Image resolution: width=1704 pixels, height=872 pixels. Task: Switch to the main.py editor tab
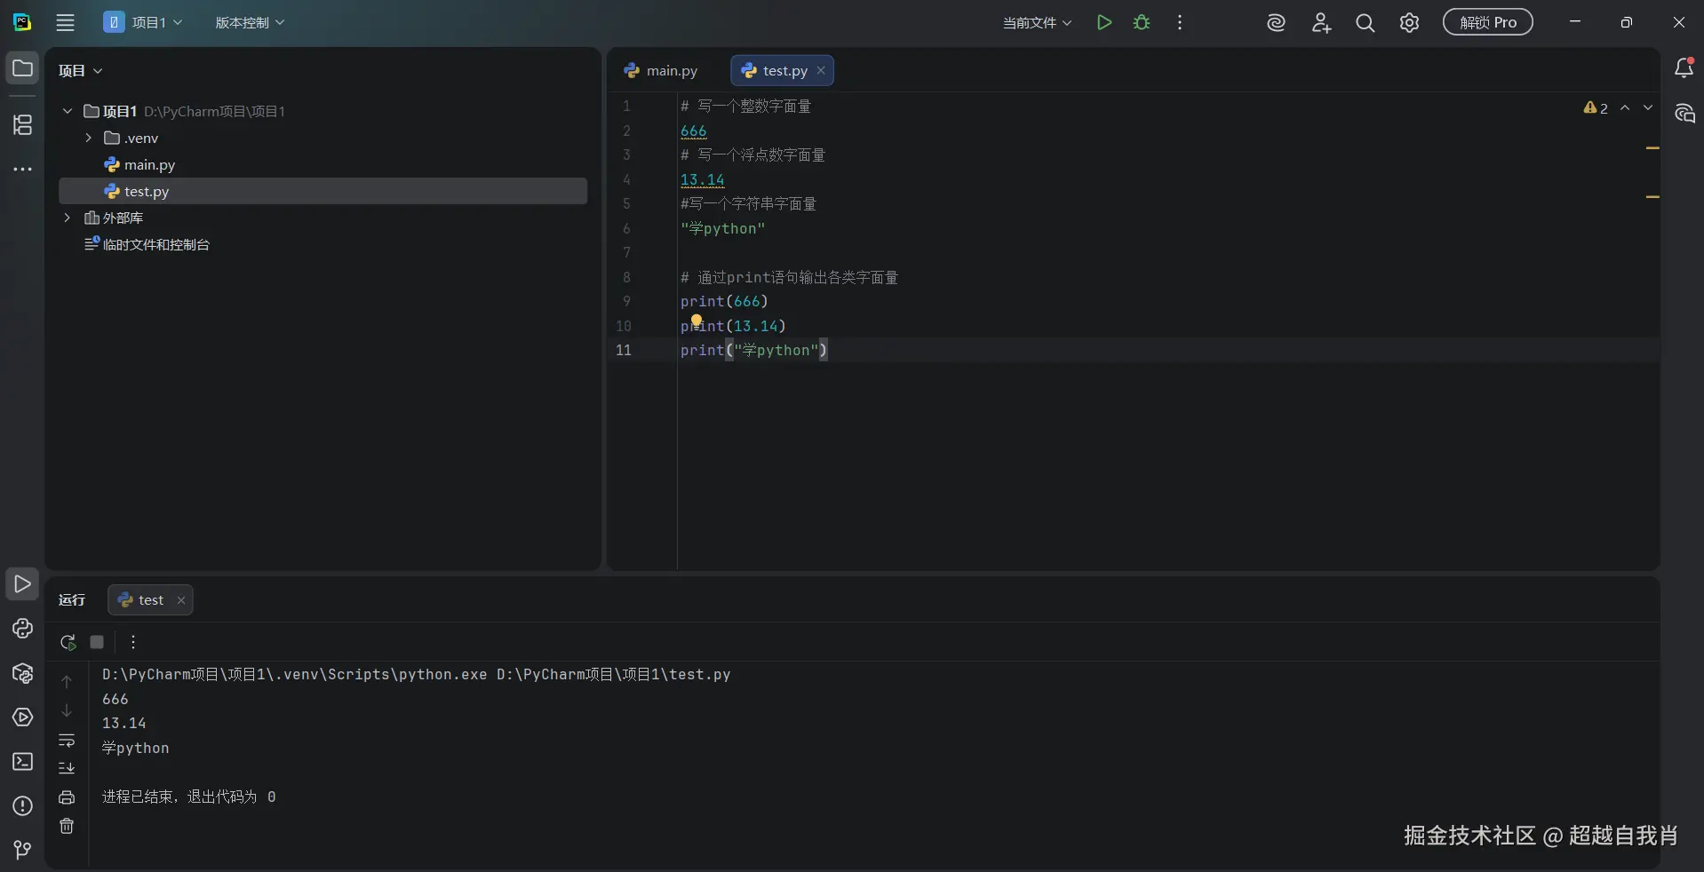661,71
